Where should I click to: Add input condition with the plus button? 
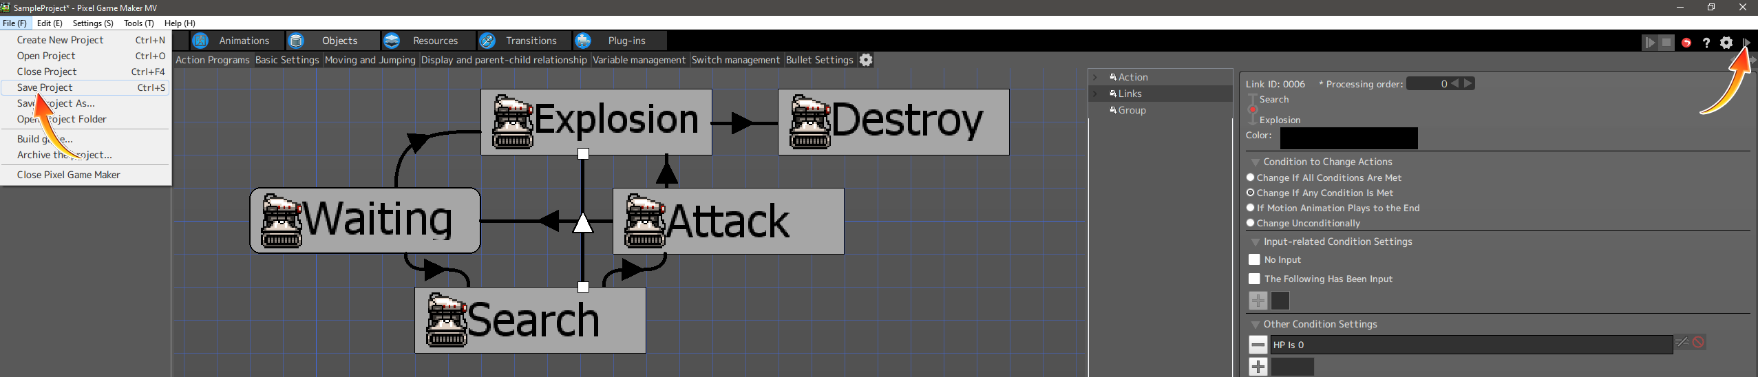pyautogui.click(x=1258, y=301)
